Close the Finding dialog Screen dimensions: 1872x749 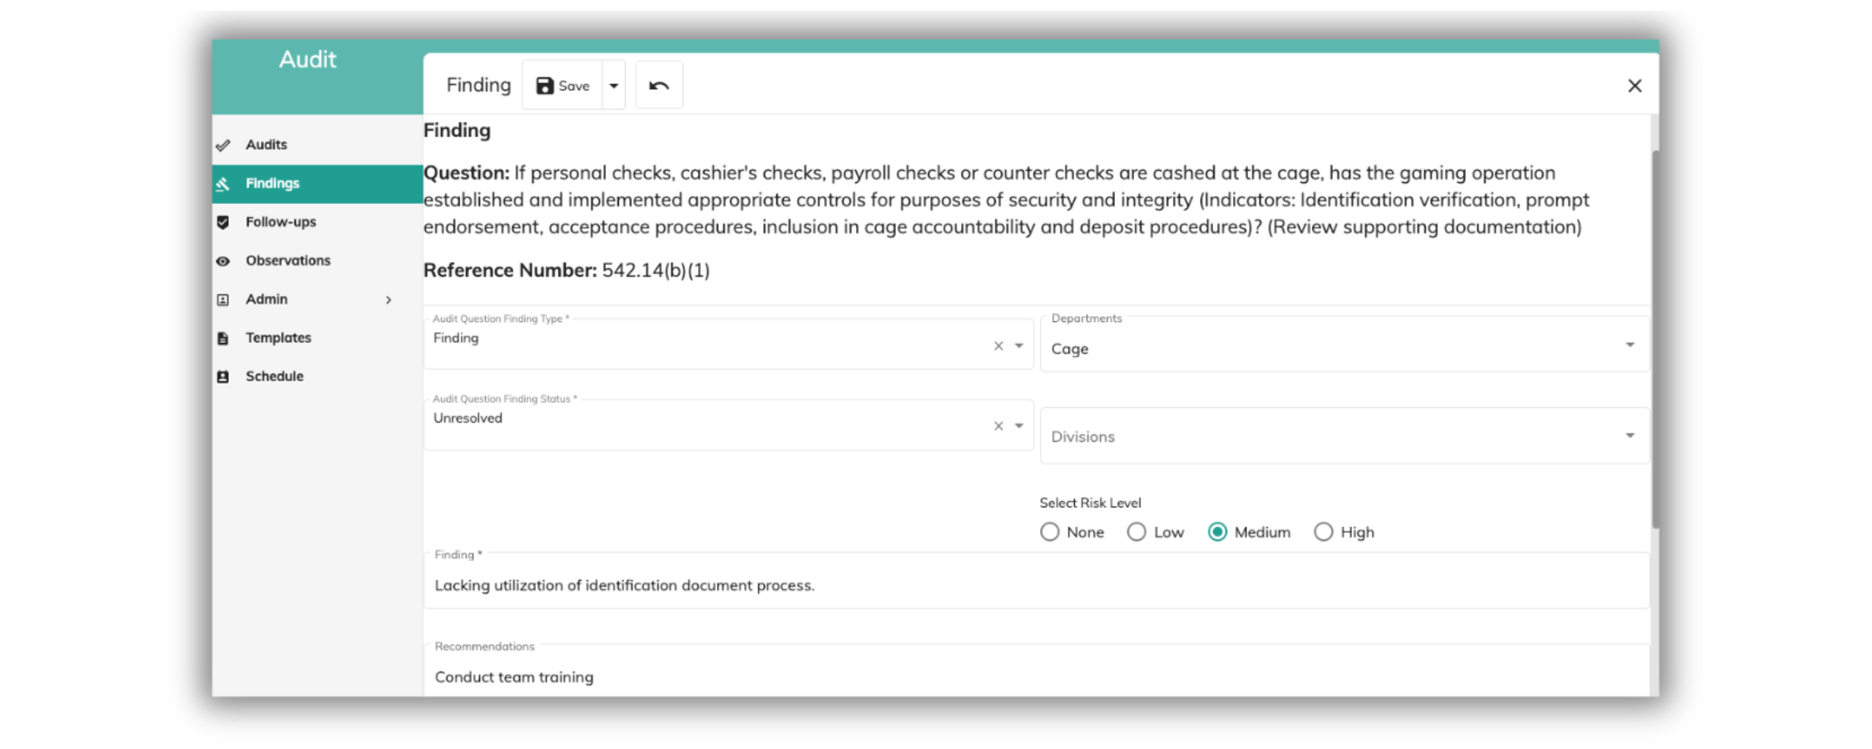tap(1634, 86)
